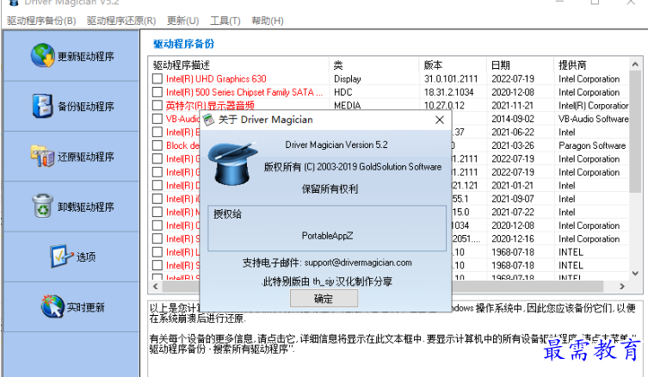Tick the VB-Audio driver checkbox
Image resolution: width=648 pixels, height=377 pixels.
pyautogui.click(x=157, y=119)
